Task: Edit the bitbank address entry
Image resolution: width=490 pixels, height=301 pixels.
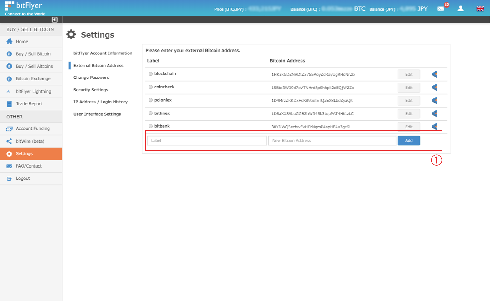Action: pyautogui.click(x=409, y=127)
